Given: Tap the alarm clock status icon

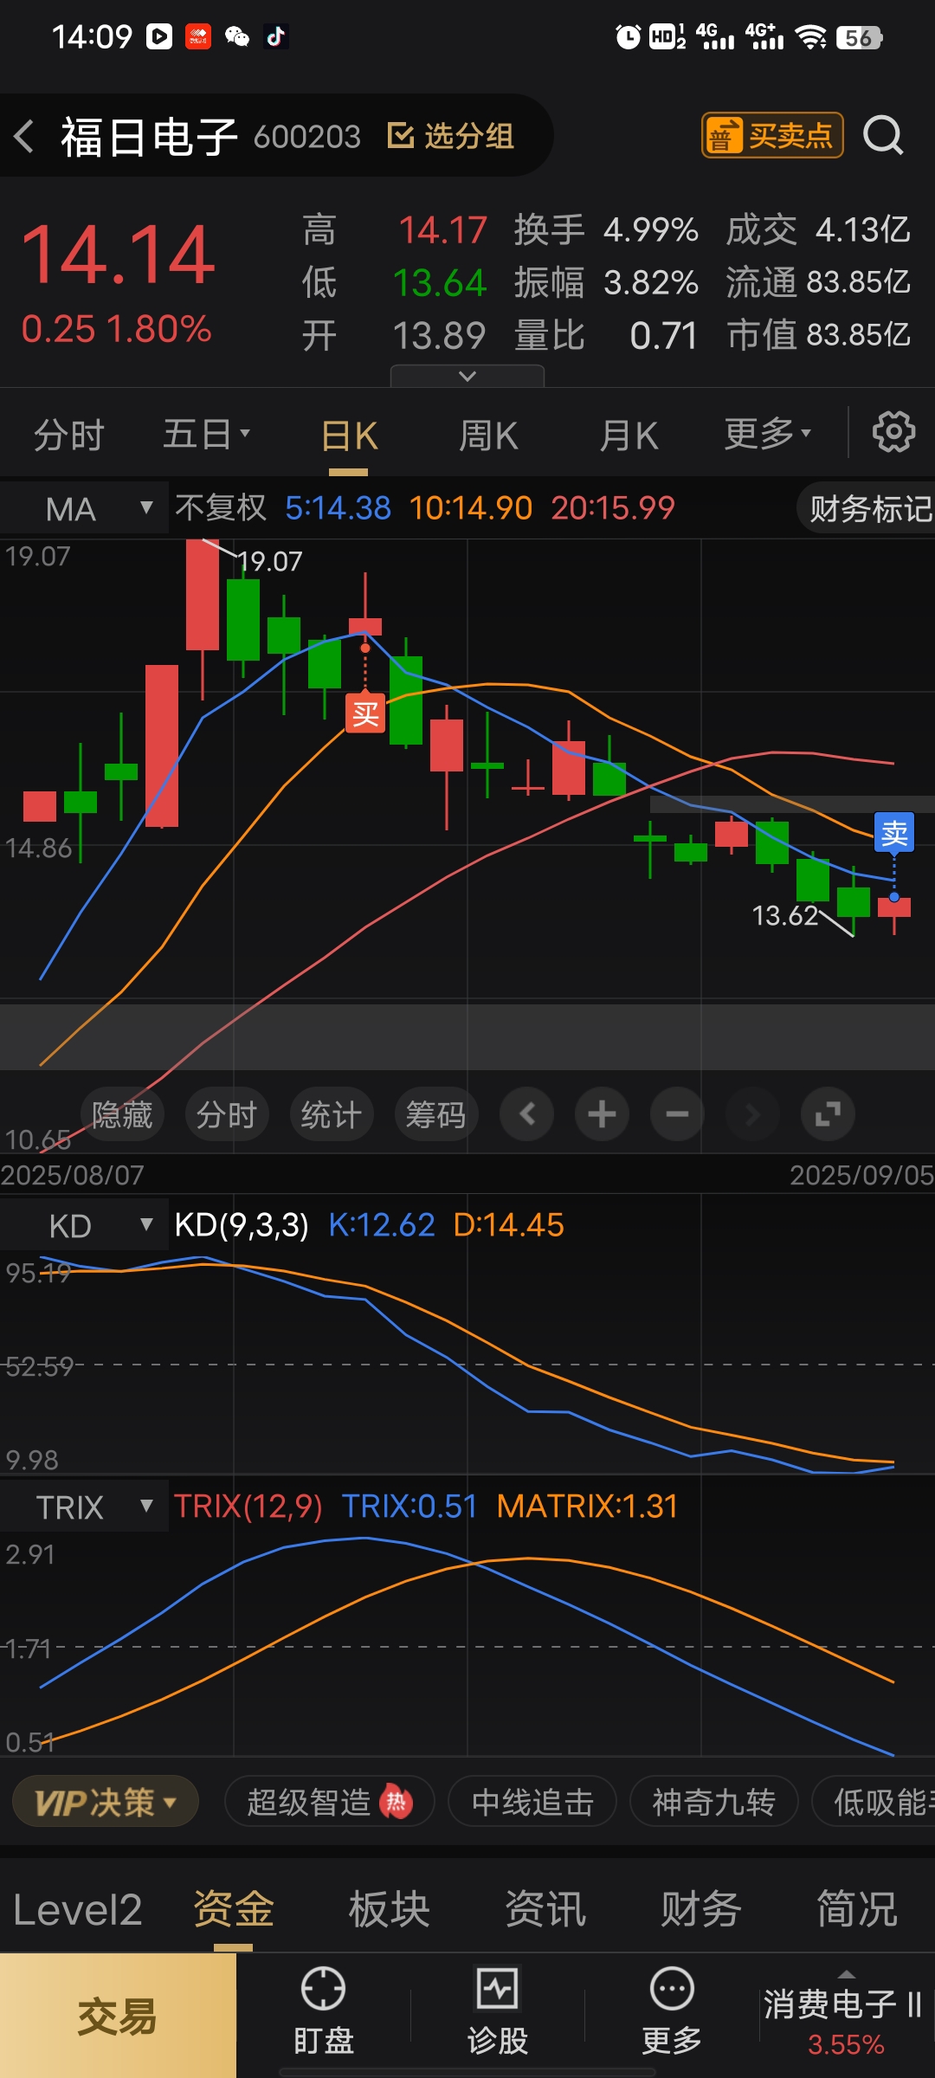Looking at the screenshot, I should point(628,36).
